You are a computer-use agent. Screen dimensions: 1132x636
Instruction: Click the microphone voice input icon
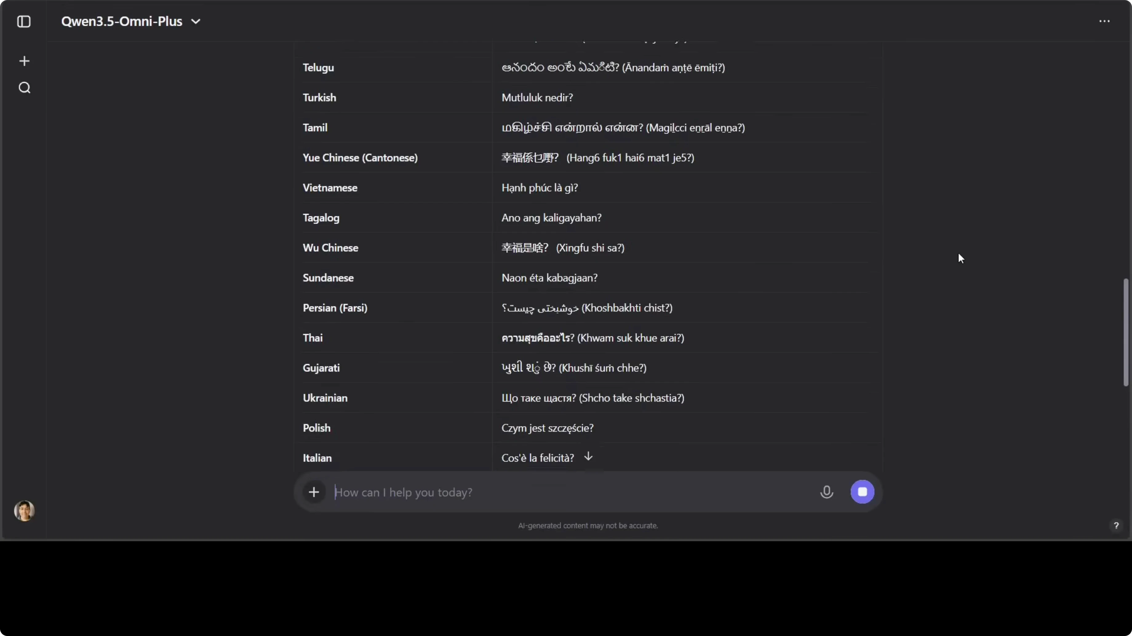[826, 492]
